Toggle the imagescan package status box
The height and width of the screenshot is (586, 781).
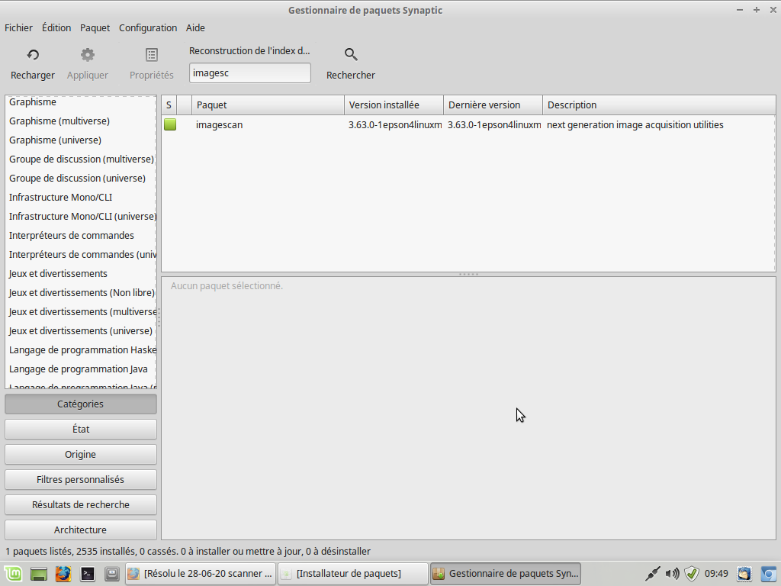[x=169, y=125]
